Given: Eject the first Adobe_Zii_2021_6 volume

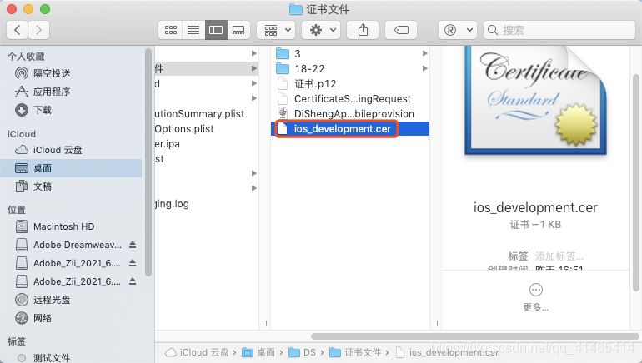Looking at the screenshot, I should [x=133, y=263].
